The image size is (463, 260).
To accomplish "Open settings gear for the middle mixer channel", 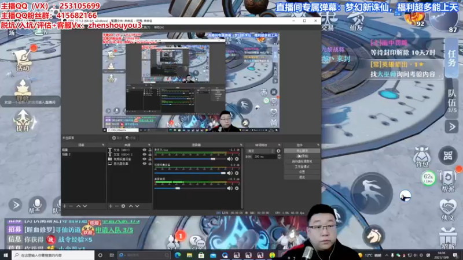I will [x=237, y=173].
